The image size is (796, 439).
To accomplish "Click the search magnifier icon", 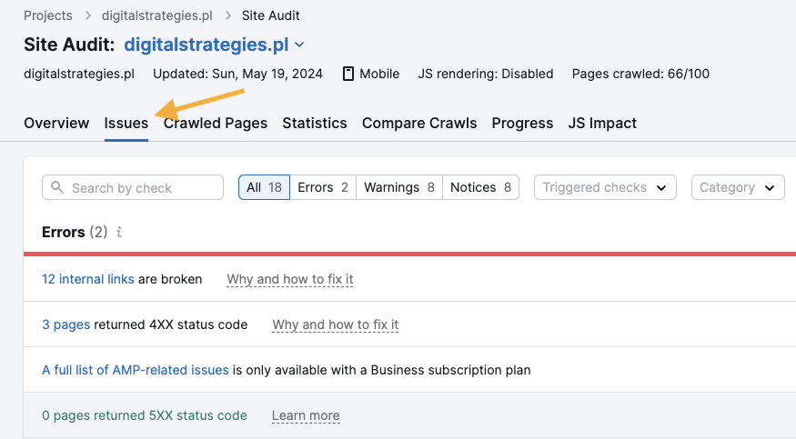I will pyautogui.click(x=57, y=187).
